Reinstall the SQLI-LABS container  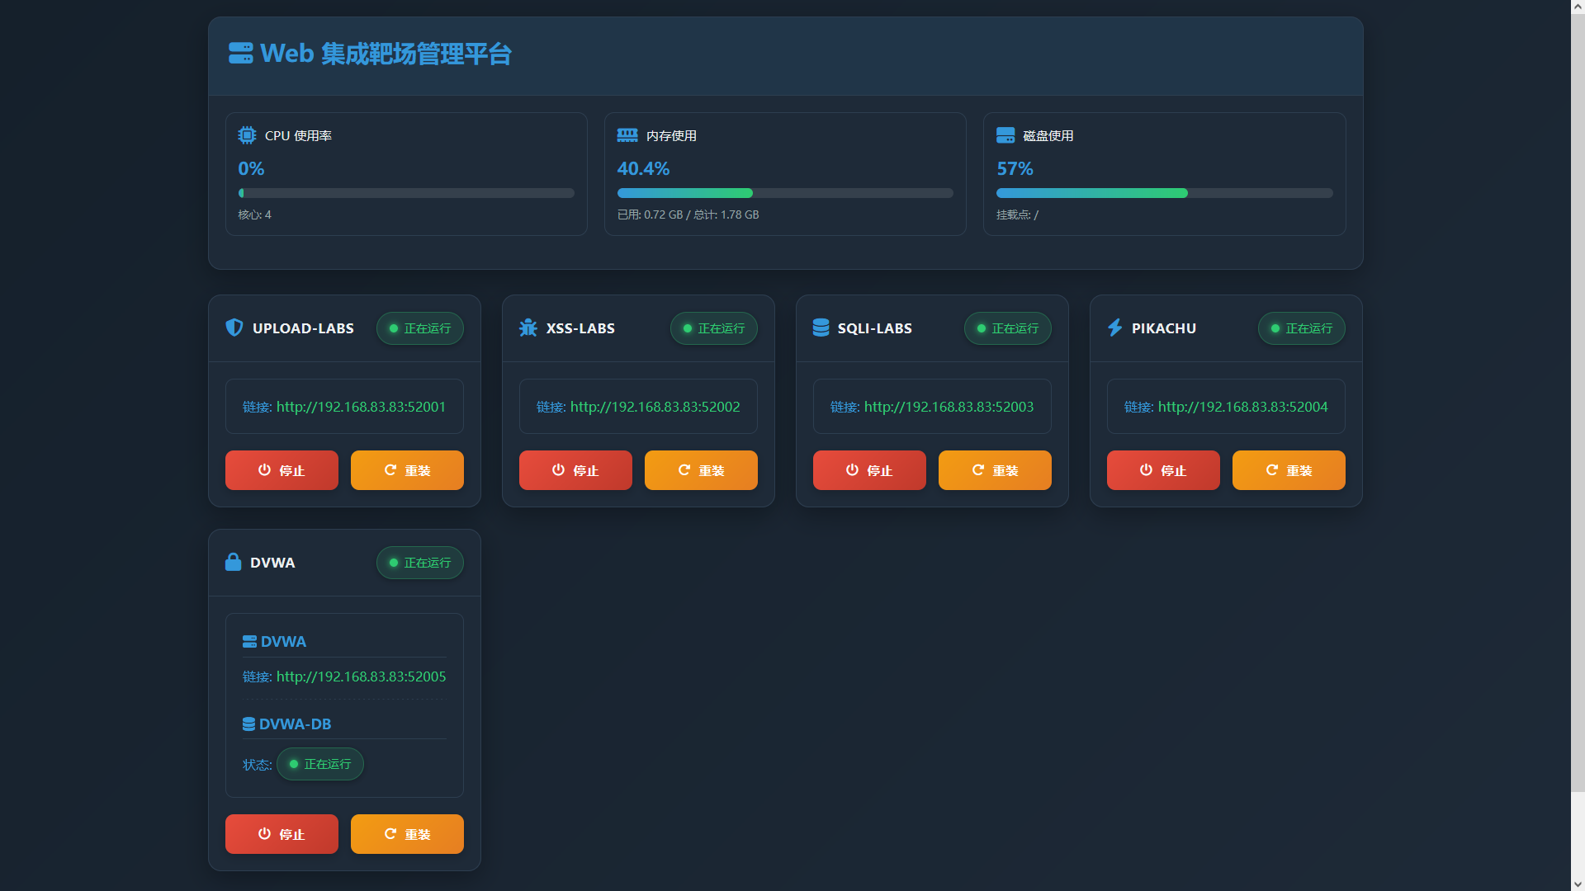click(995, 470)
